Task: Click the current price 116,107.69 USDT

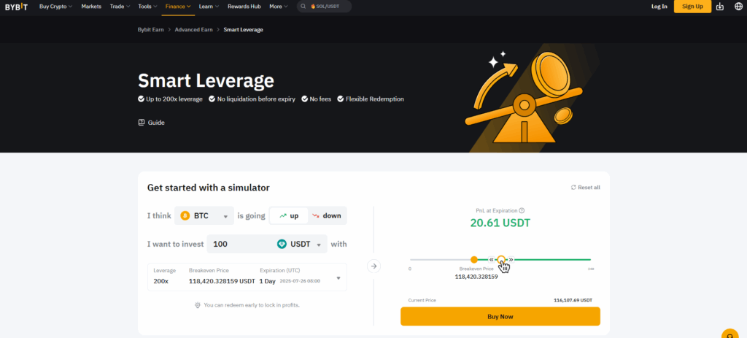Action: [x=573, y=300]
